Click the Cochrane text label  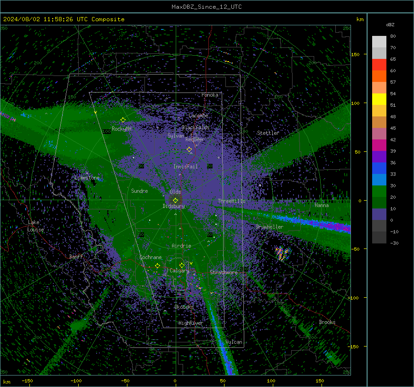coord(150,257)
